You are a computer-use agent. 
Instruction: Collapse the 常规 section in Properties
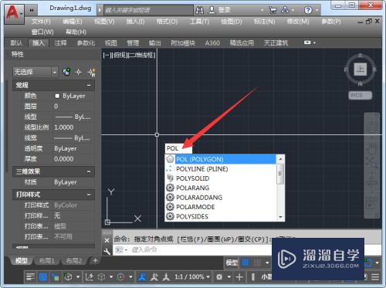(89, 85)
